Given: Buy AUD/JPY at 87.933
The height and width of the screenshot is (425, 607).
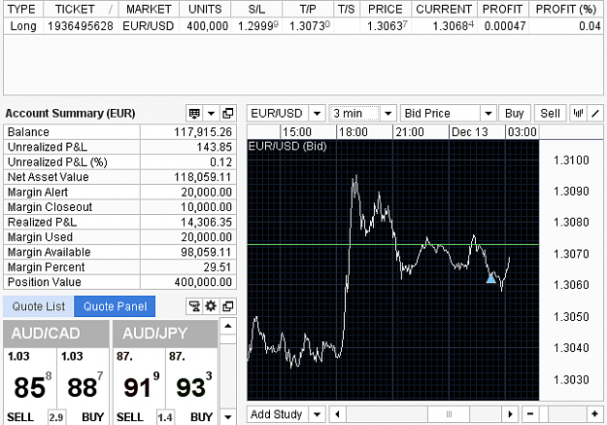Looking at the screenshot, I should click(x=192, y=385).
